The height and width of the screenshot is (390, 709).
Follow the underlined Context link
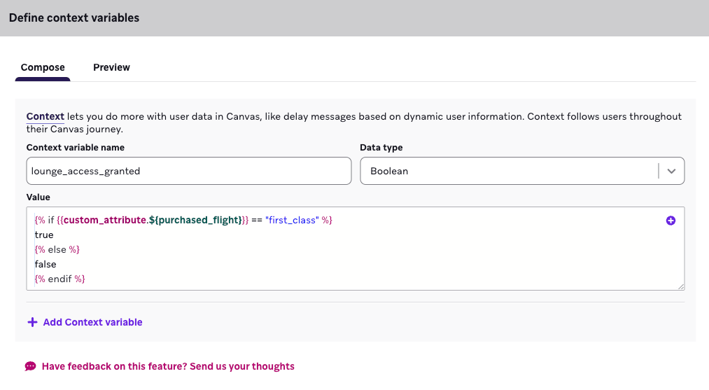45,116
